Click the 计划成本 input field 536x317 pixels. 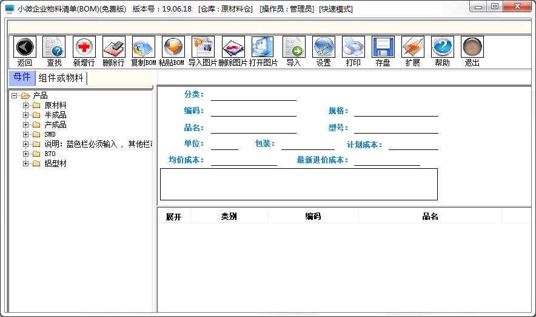coord(414,145)
